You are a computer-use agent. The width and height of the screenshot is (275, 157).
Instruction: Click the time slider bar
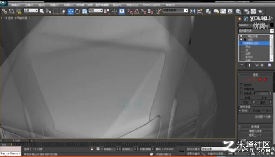16,141
